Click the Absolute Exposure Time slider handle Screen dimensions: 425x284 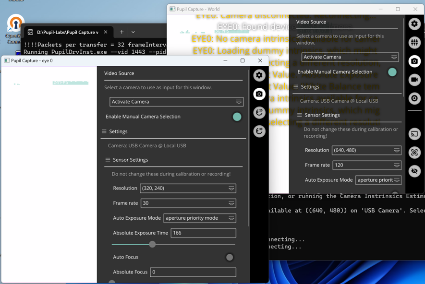tap(152, 244)
